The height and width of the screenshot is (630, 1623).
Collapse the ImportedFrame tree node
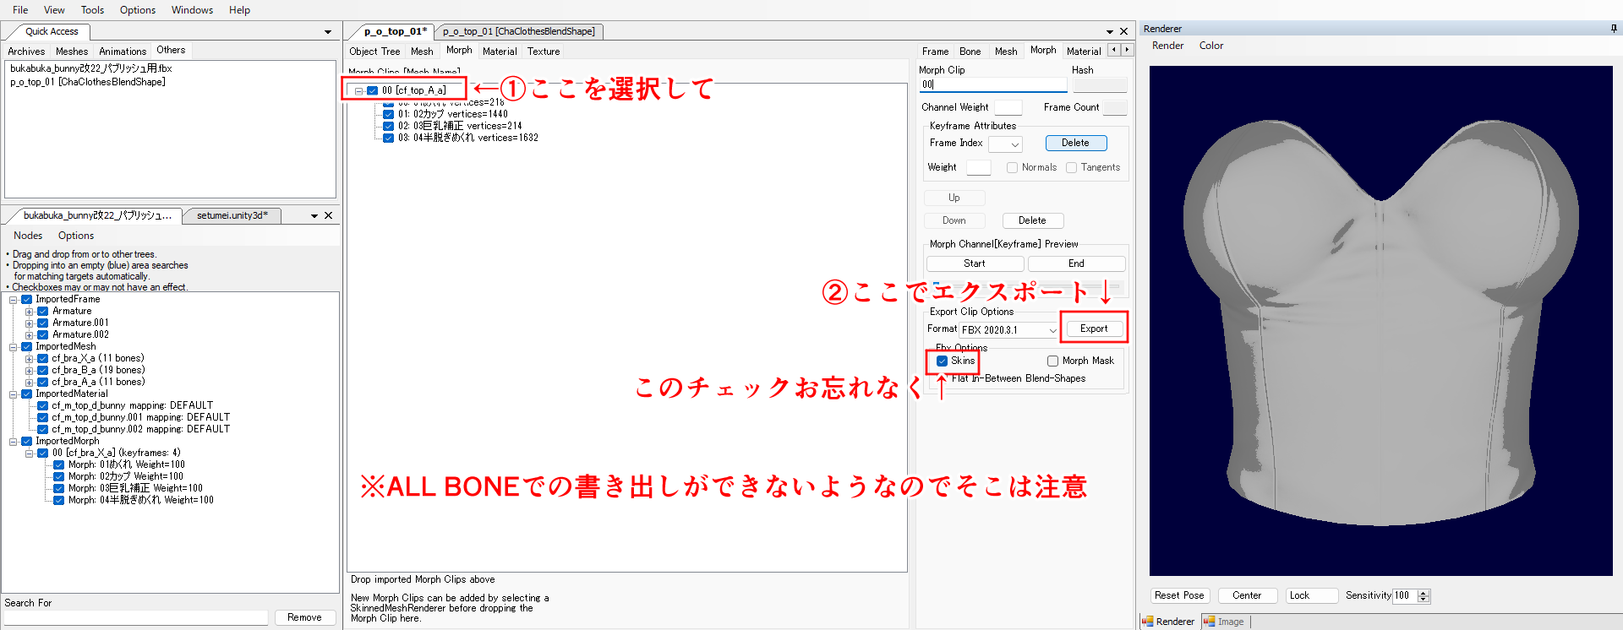tap(14, 300)
